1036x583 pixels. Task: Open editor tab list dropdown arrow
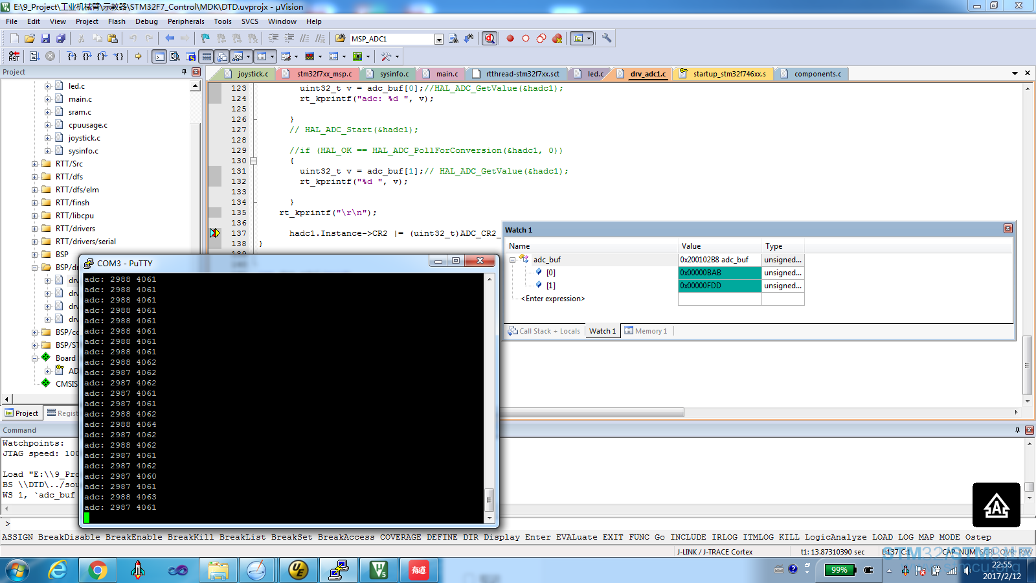coord(1015,73)
